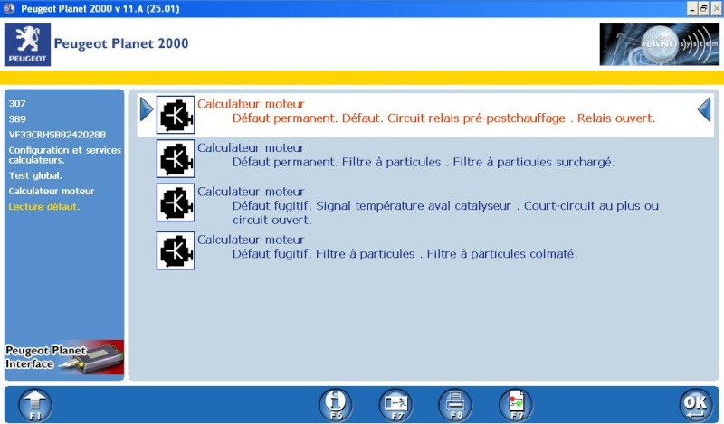Go to 'Test global.' in sidebar
The width and height of the screenshot is (724, 424).
point(35,175)
